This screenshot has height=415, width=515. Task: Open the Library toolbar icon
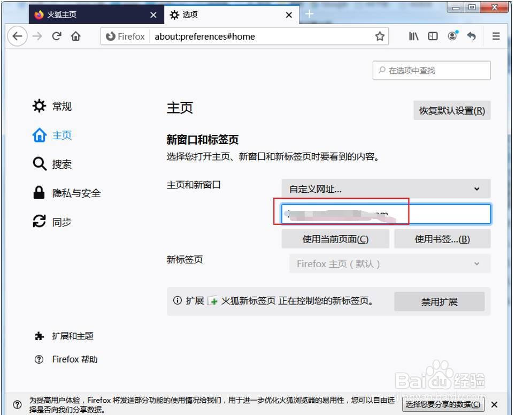(x=413, y=36)
